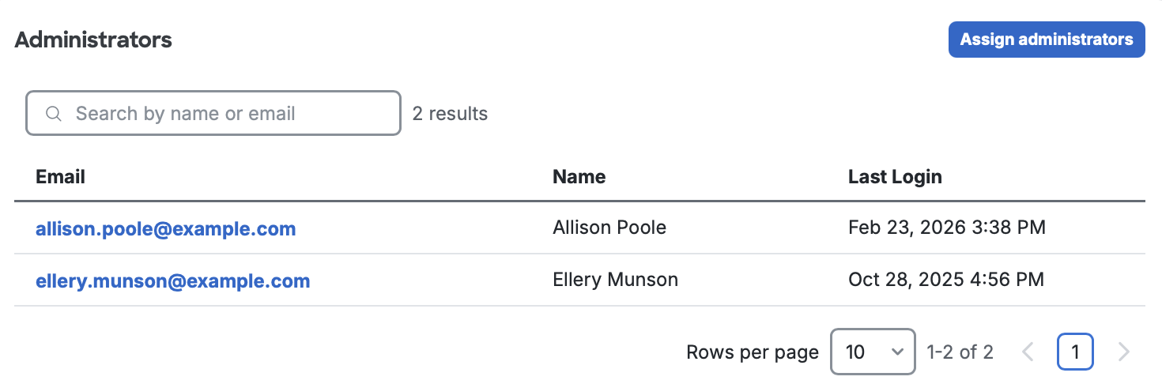The width and height of the screenshot is (1162, 384).
Task: Click the Administrators section heading
Action: (93, 40)
